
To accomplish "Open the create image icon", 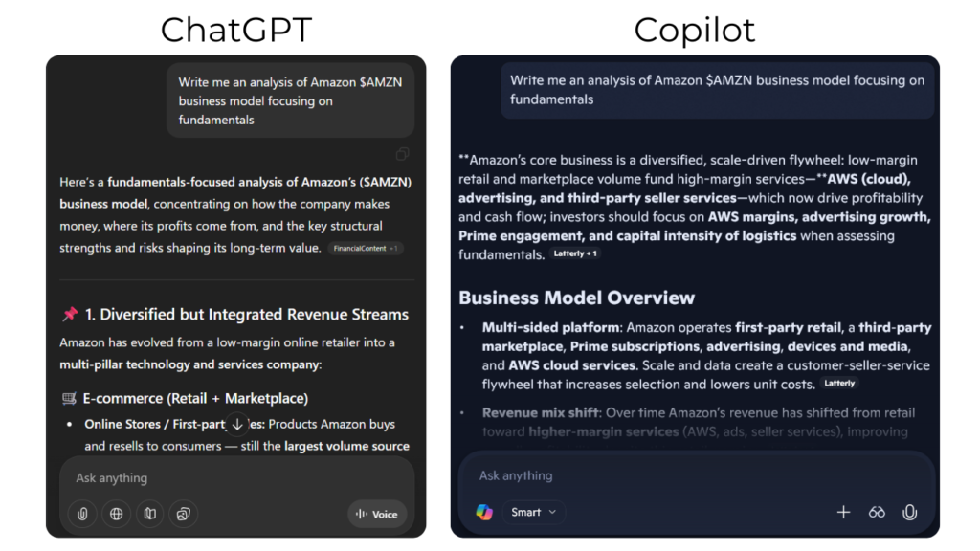I will (183, 514).
